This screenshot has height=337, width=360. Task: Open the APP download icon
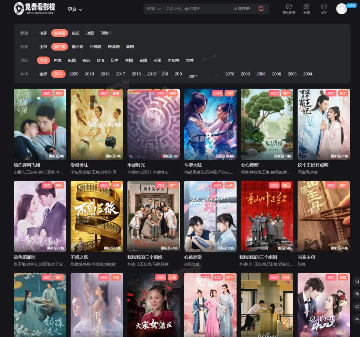pos(324,7)
